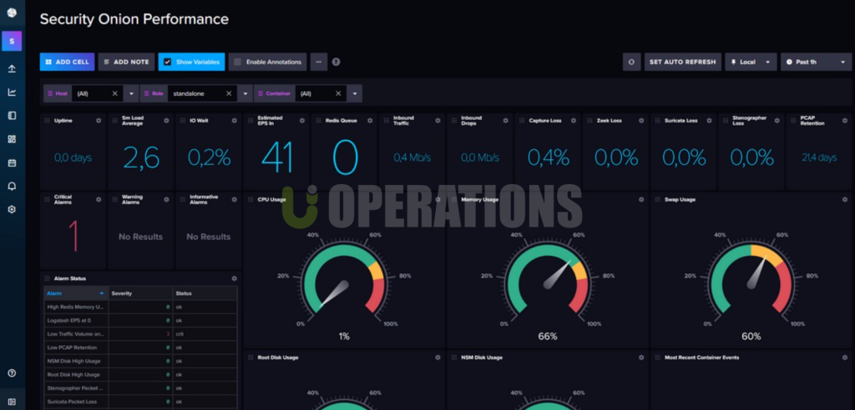Viewport: 855px width, 410px height.
Task: Sort table by Status column header
Action: point(205,293)
